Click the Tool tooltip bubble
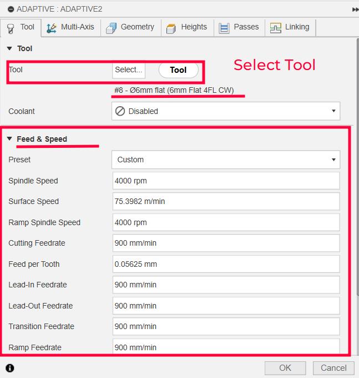The width and height of the screenshot is (359, 378). 179,70
